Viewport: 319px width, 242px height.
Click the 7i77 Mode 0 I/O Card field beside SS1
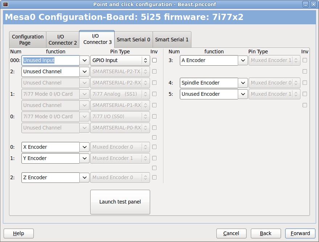click(50, 94)
